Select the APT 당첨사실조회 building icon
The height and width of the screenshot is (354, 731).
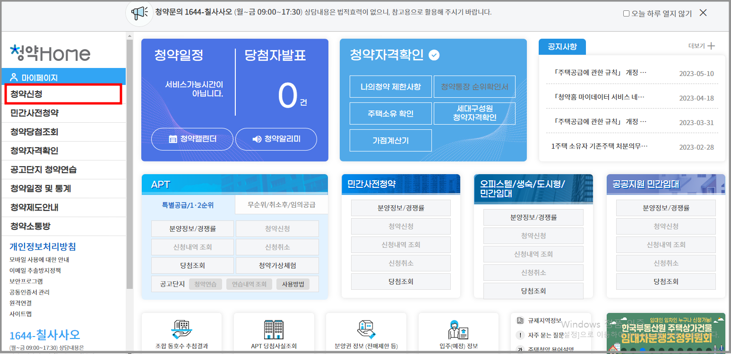(x=274, y=330)
